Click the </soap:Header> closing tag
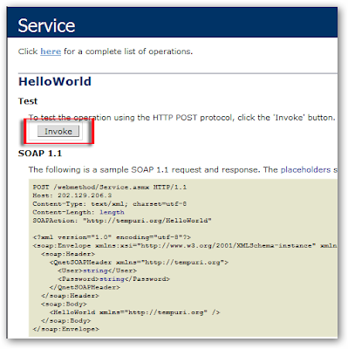Screen dimensions: 348x349 click(x=70, y=296)
